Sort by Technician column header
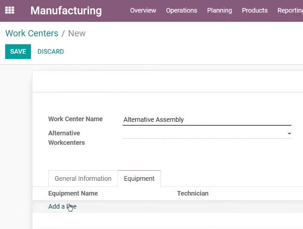This screenshot has height=229, width=303. [x=193, y=193]
